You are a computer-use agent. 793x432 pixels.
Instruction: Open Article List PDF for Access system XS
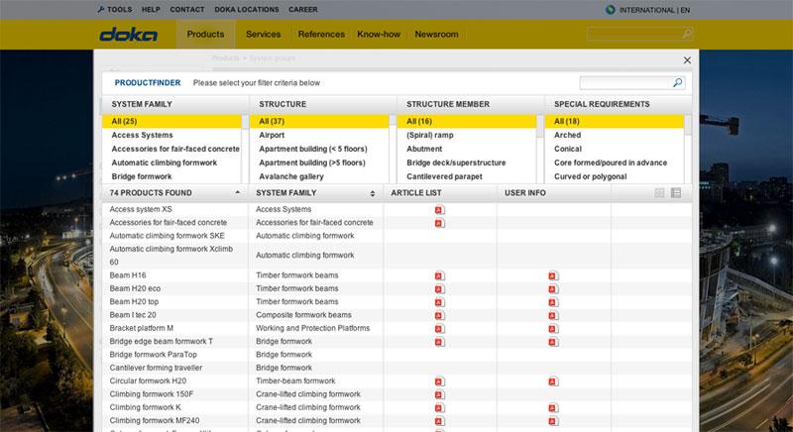click(439, 210)
